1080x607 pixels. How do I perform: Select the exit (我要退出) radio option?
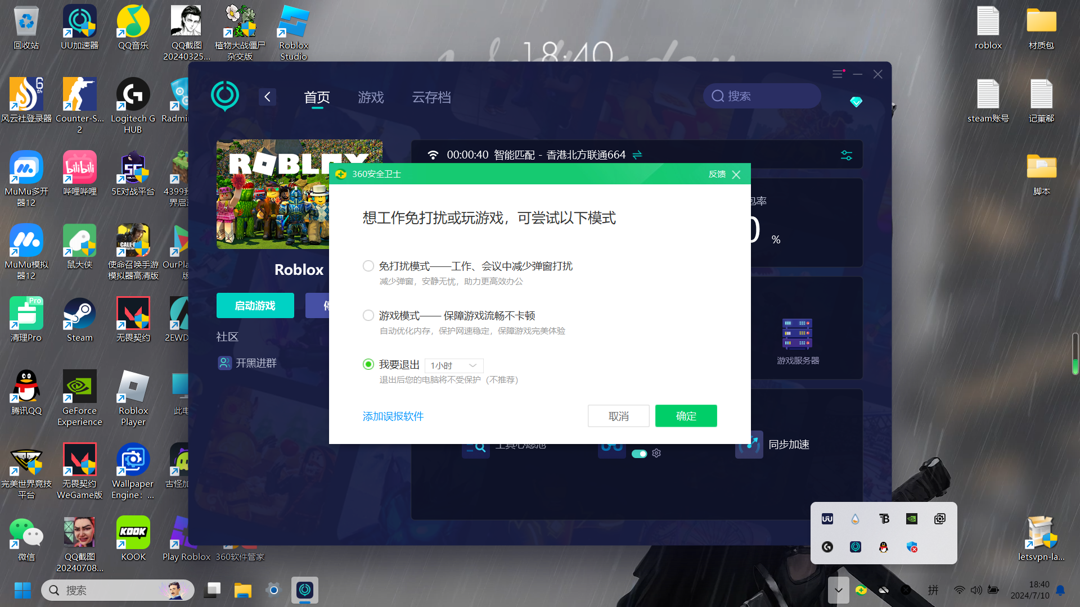[368, 364]
